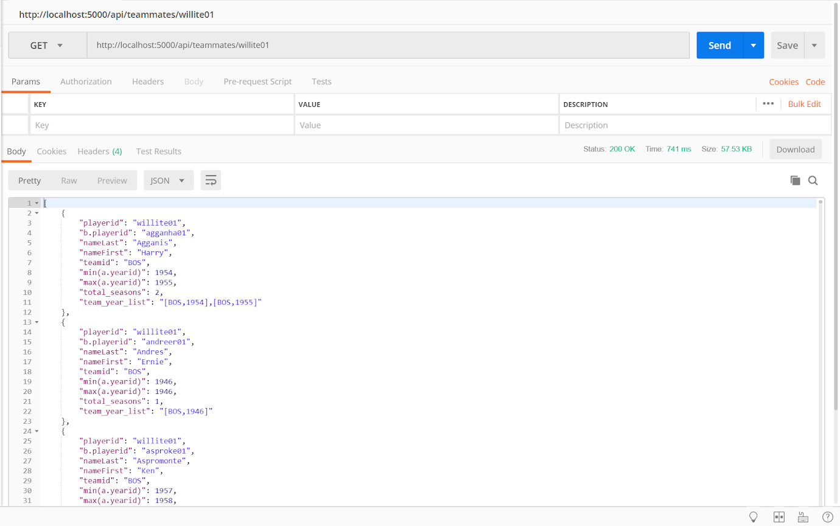The image size is (840, 526).
Task: Click the request URL input field
Action: (388, 46)
